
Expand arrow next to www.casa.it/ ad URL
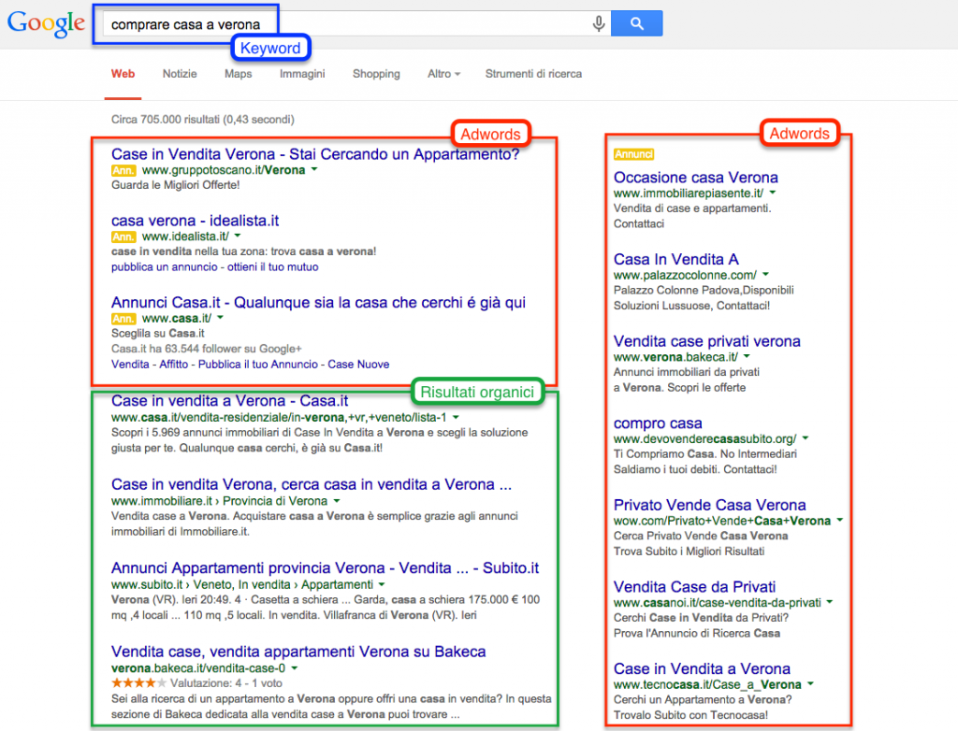220,318
